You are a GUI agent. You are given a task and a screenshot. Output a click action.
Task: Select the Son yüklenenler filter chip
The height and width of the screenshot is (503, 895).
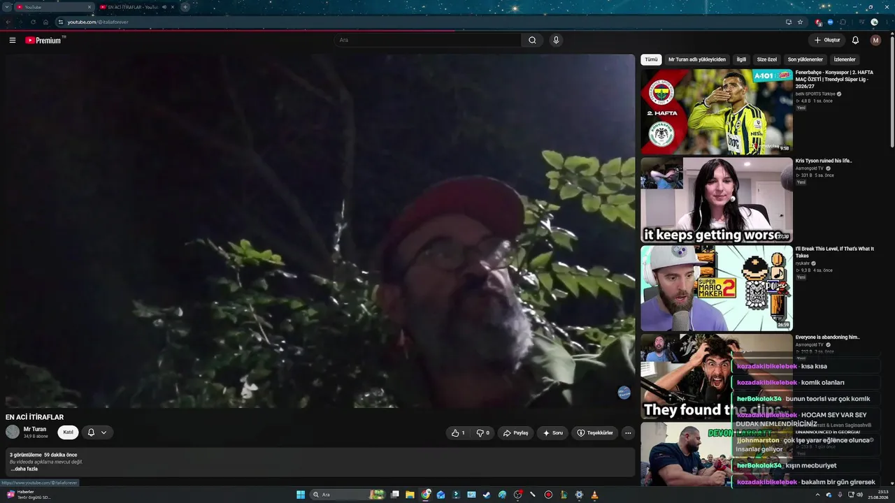(x=805, y=59)
